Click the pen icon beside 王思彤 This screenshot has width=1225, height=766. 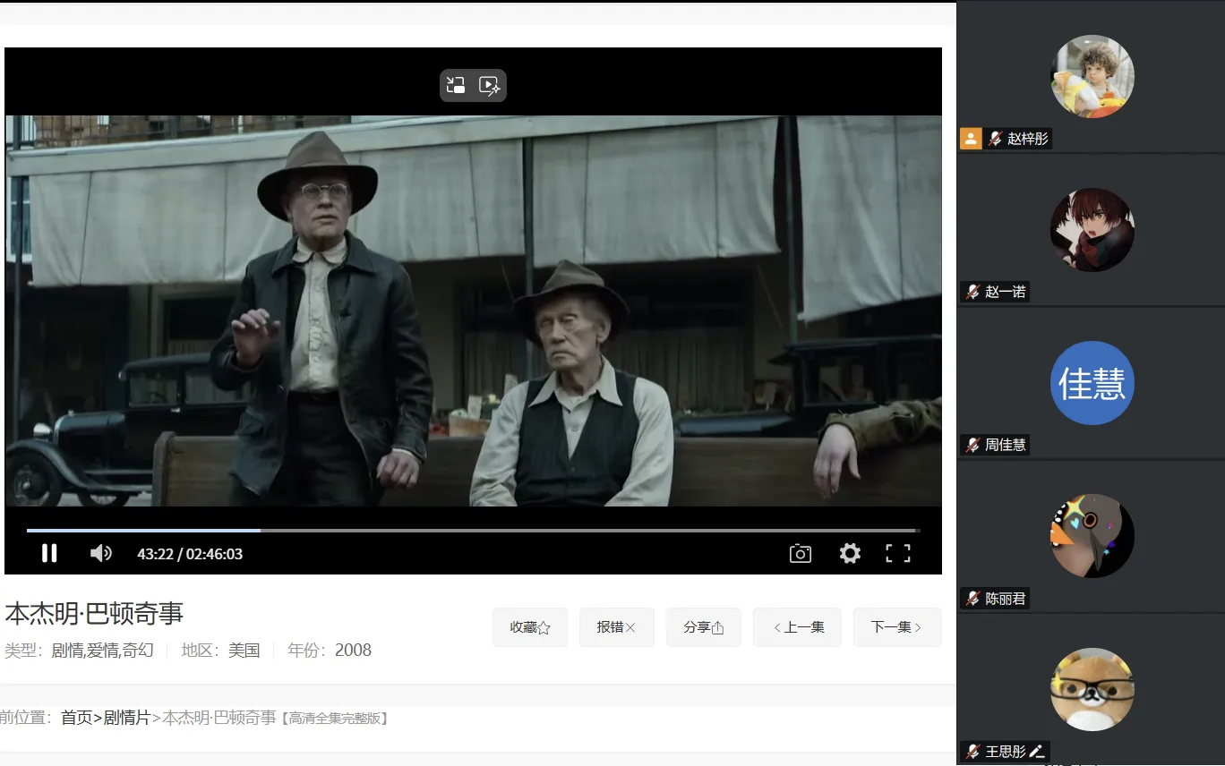(x=1037, y=751)
